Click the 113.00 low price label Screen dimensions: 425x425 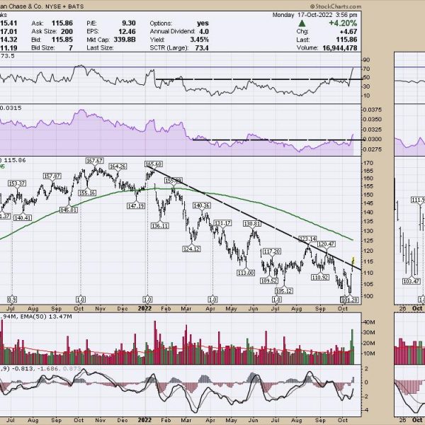pos(246,273)
